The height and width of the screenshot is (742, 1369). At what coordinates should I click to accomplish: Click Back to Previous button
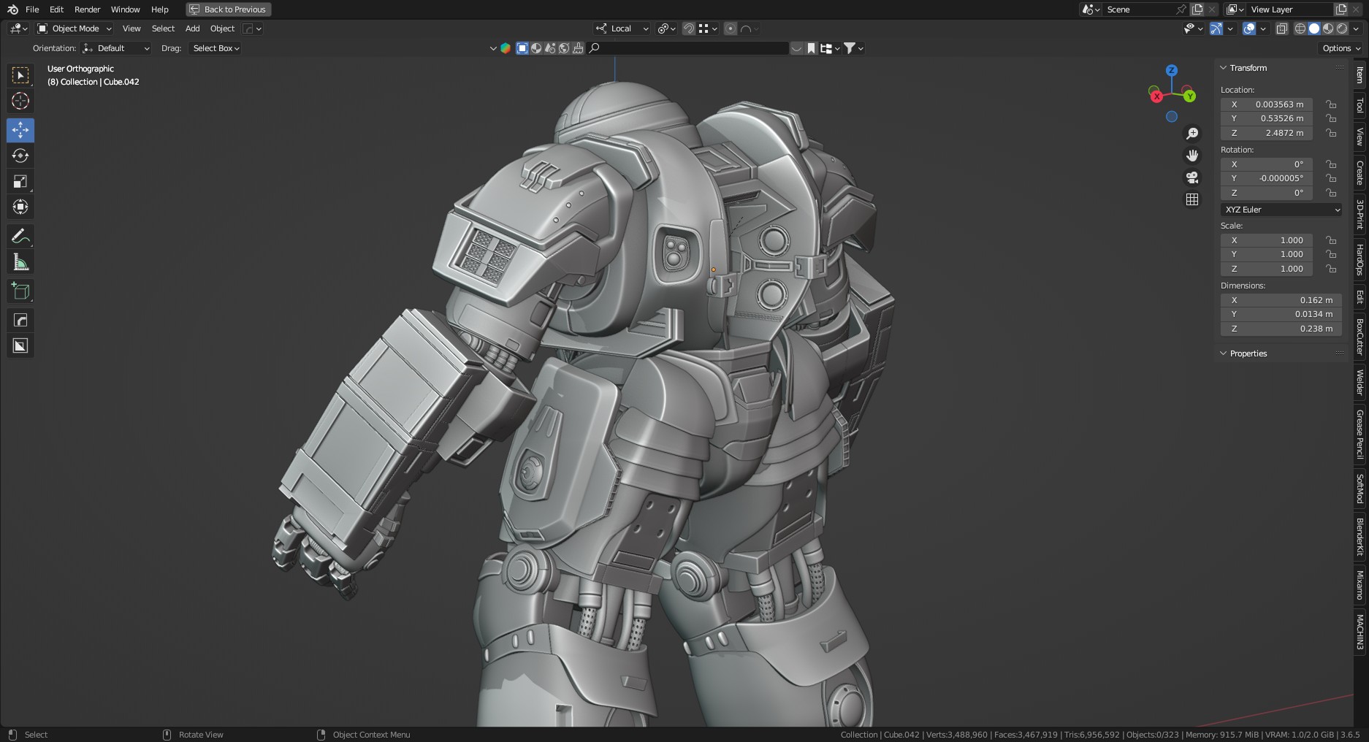click(229, 9)
